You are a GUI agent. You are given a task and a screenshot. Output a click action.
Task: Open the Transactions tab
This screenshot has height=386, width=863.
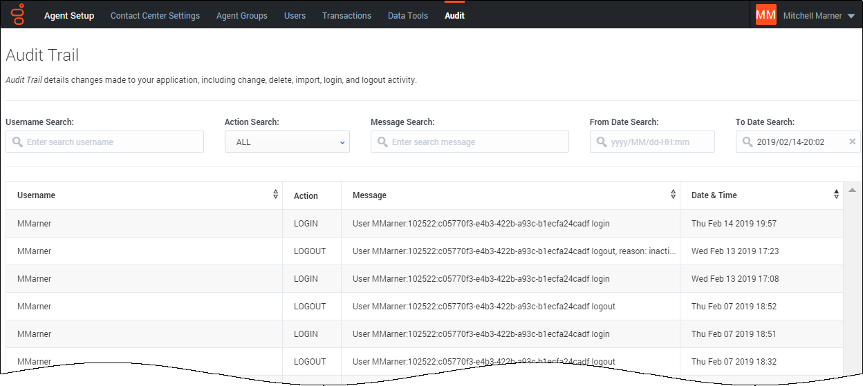[x=346, y=15]
